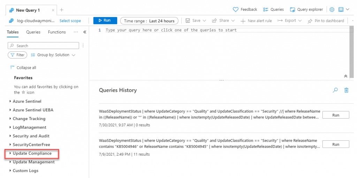Open the Share dropdown
Image resolution: width=357 pixels, height=178 pixels.
[x=223, y=21]
